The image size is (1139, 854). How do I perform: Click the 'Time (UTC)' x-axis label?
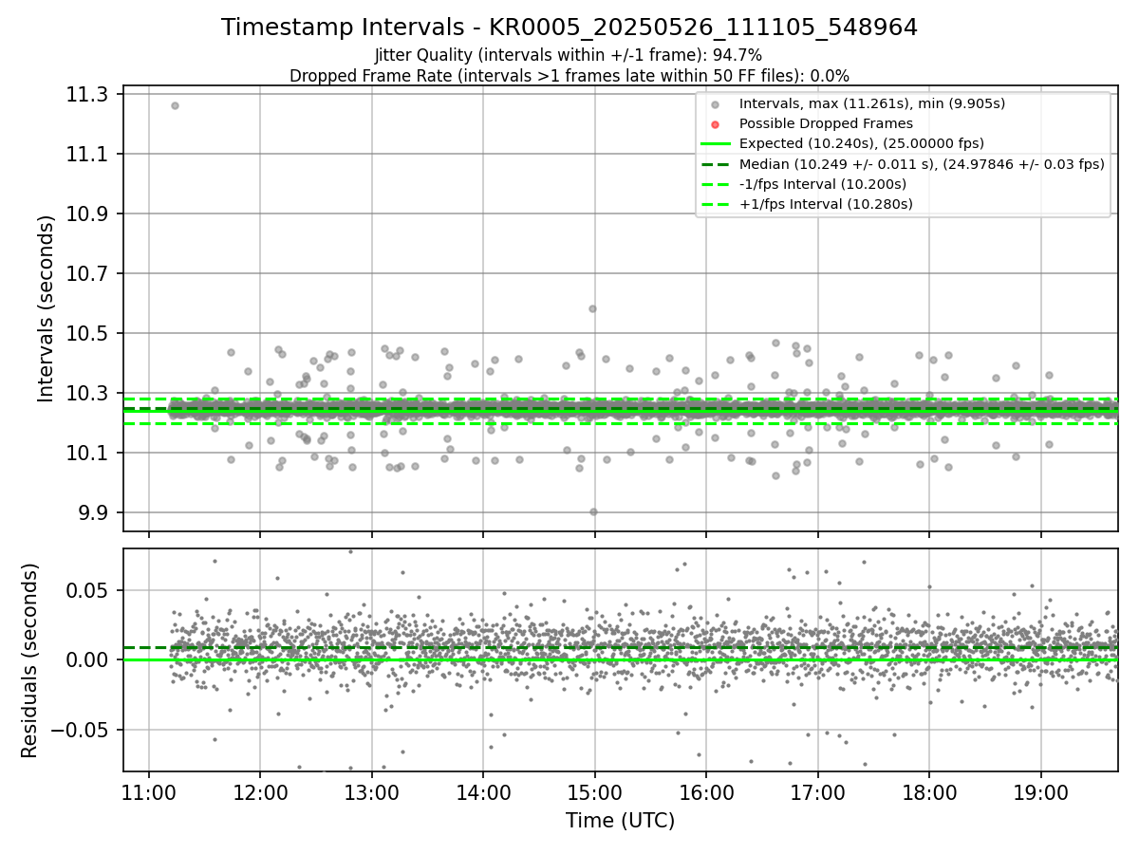(x=621, y=821)
